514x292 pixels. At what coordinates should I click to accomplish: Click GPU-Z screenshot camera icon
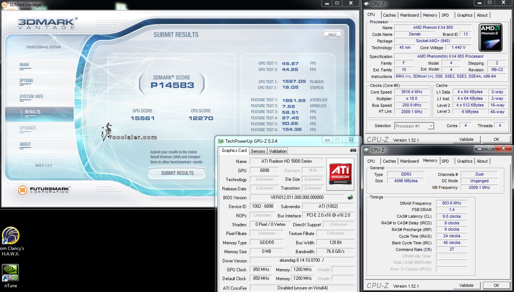click(x=353, y=150)
